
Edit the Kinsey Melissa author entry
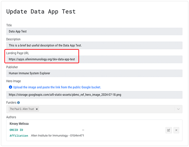click(169, 130)
